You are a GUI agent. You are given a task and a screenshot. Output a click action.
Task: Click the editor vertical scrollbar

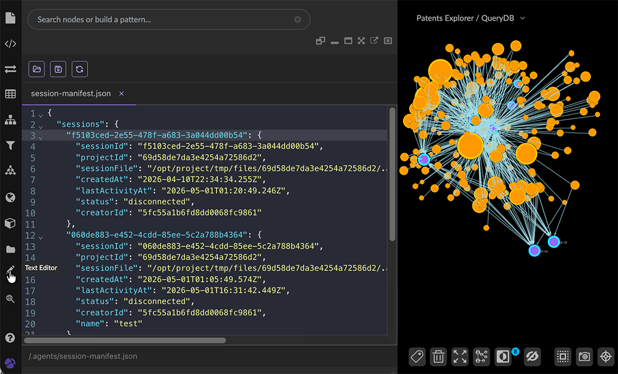(392, 174)
